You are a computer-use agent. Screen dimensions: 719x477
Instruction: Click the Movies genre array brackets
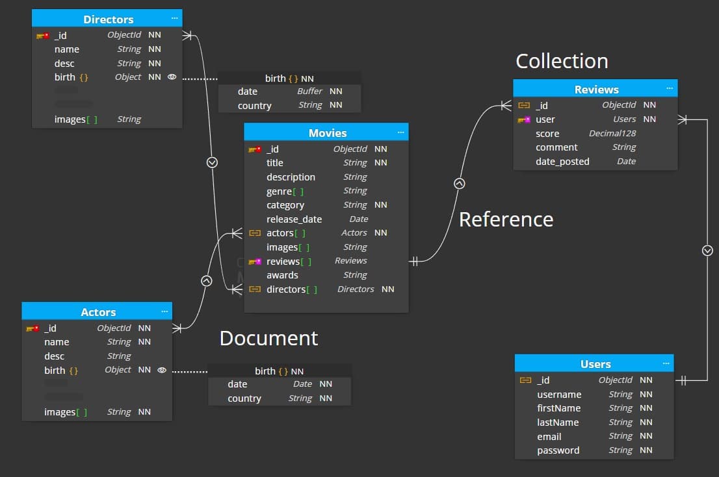point(298,191)
